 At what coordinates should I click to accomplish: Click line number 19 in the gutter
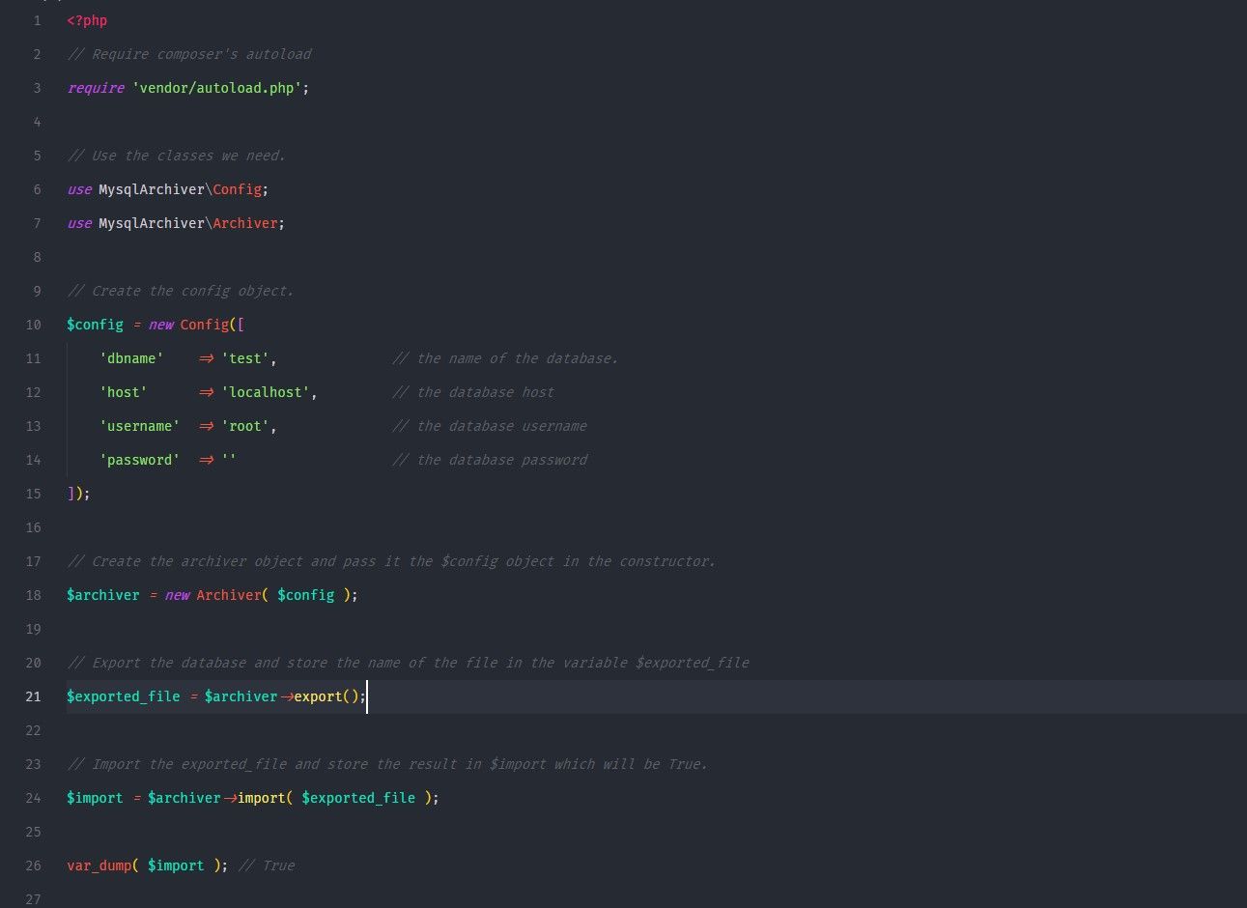click(x=34, y=629)
